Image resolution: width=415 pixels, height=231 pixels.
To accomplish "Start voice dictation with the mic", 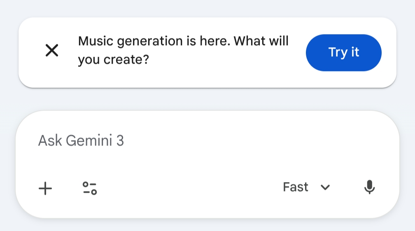I will tap(369, 187).
